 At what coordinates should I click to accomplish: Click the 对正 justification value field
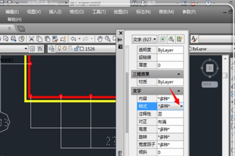pyautogui.click(x=170, y=122)
